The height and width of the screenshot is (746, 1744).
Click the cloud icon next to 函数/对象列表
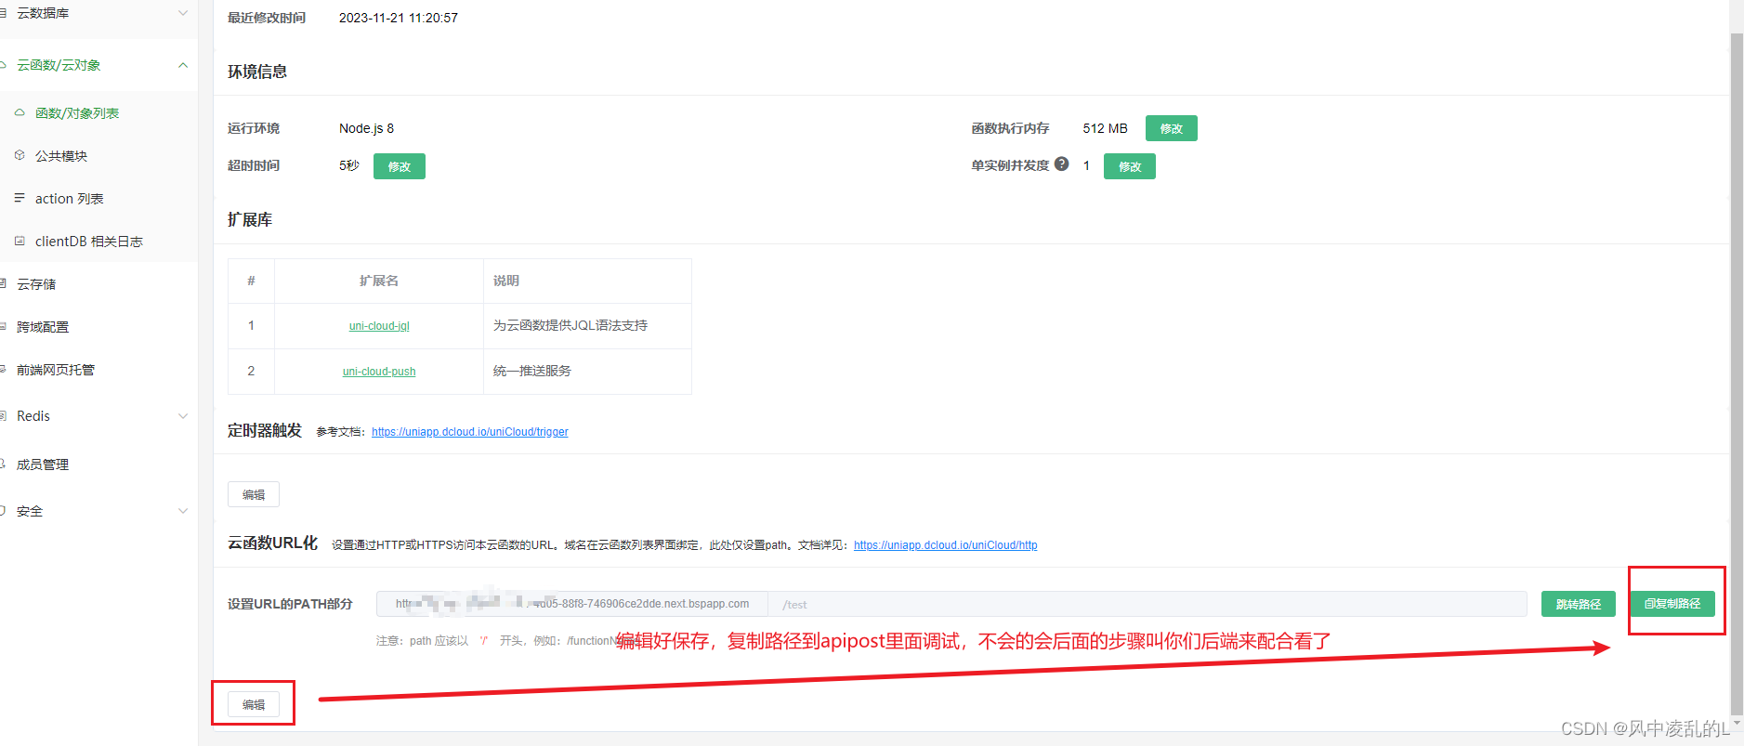pyautogui.click(x=20, y=112)
